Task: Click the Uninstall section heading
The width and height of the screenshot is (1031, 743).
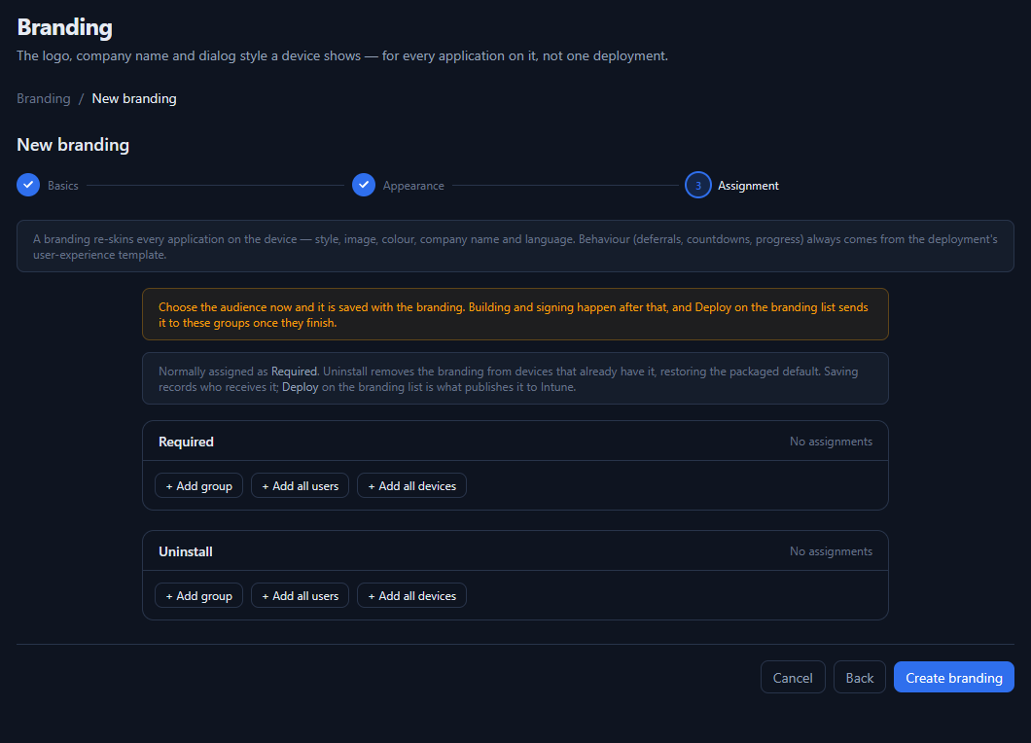Action: pyautogui.click(x=186, y=551)
